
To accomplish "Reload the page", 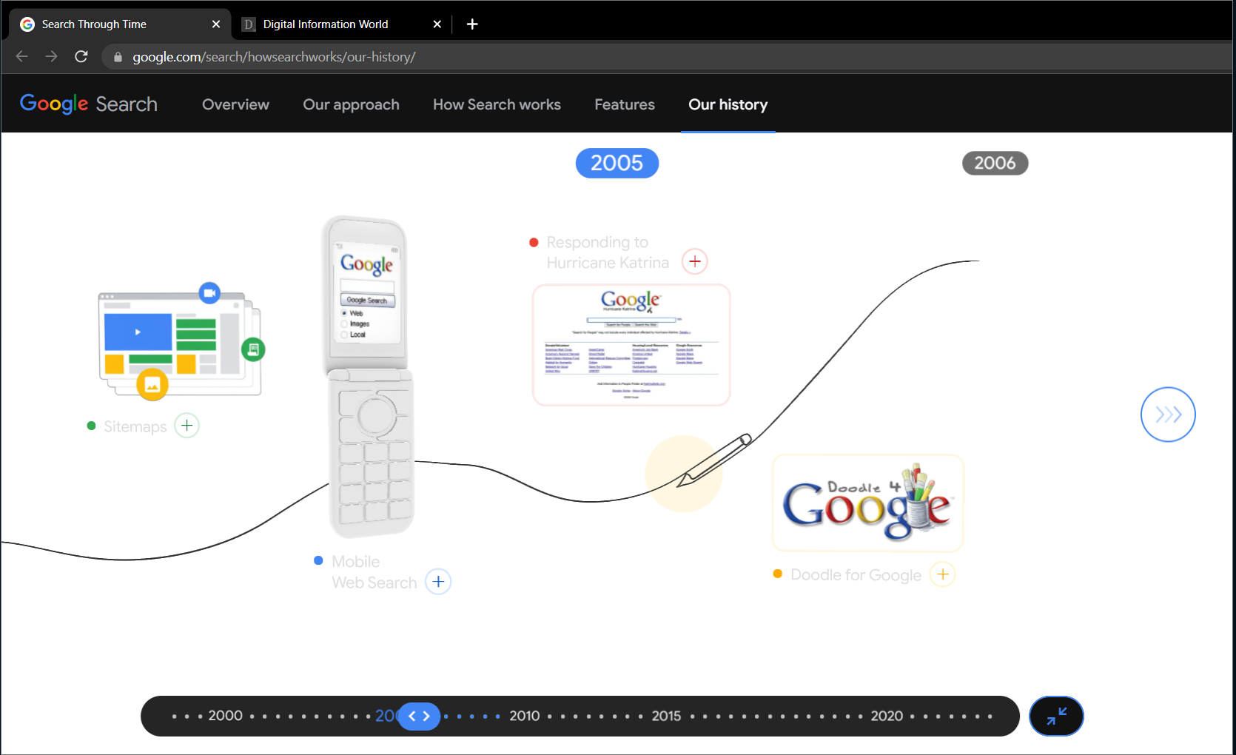I will click(x=81, y=56).
